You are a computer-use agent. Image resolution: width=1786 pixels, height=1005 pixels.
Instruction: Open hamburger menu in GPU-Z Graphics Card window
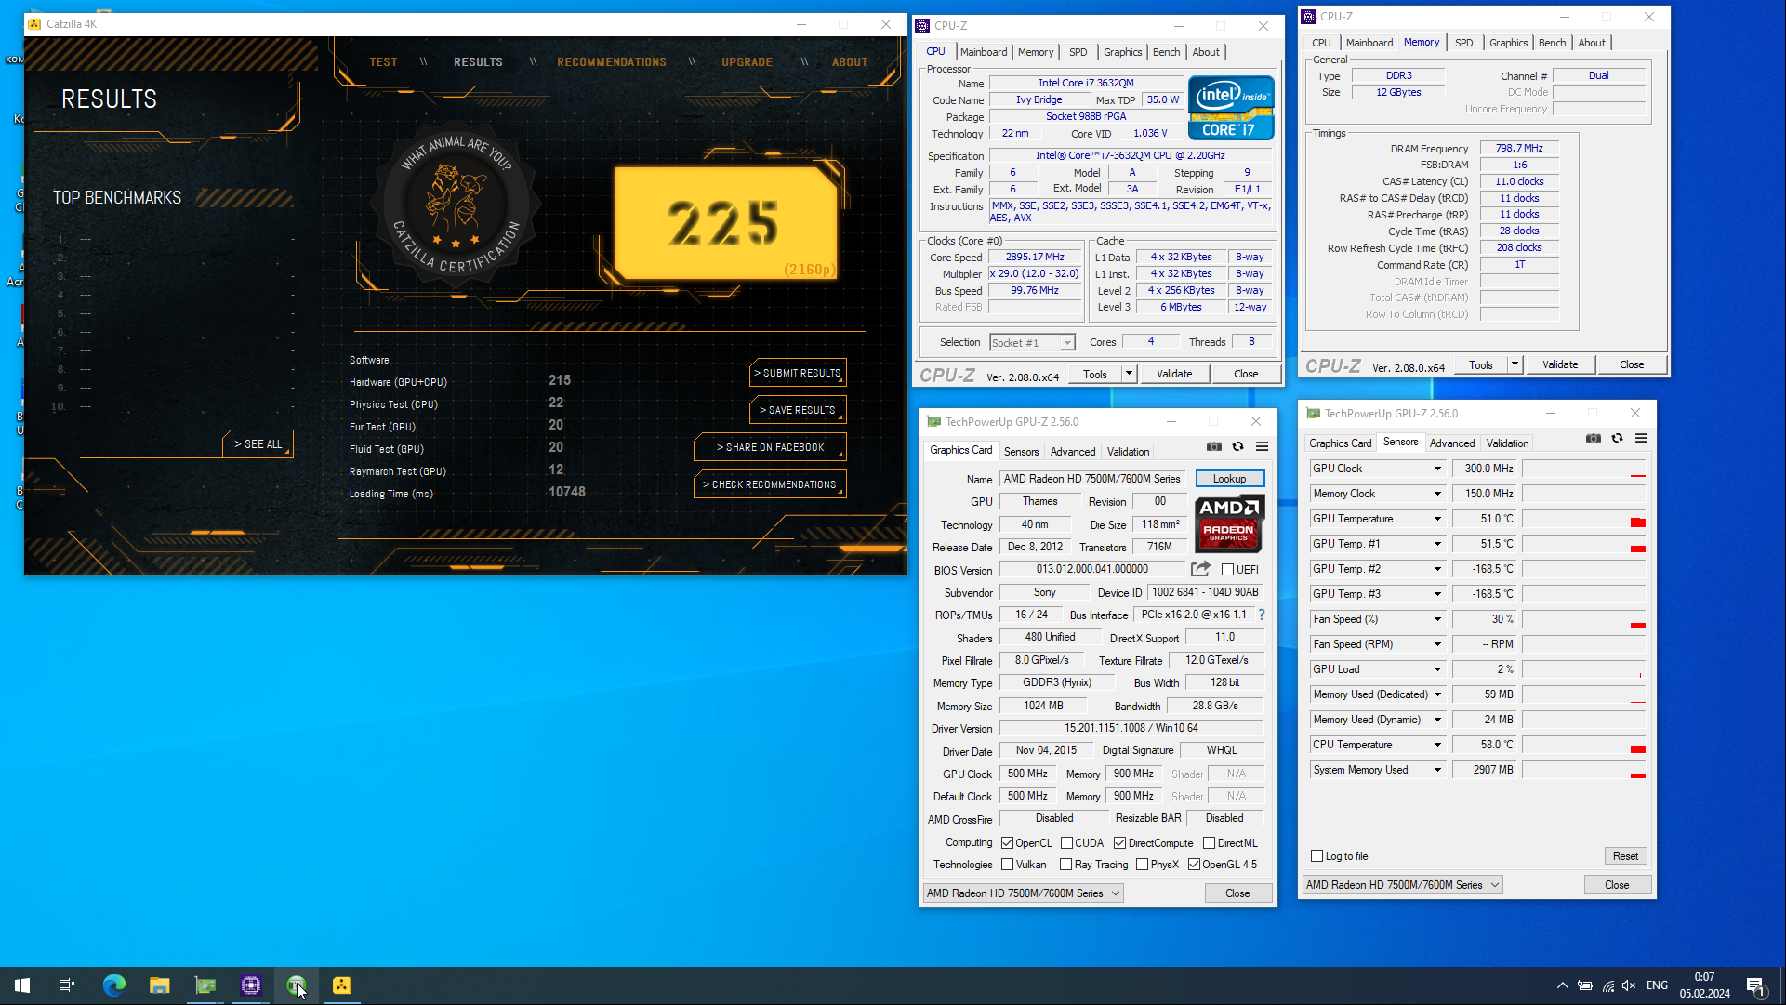(1262, 446)
